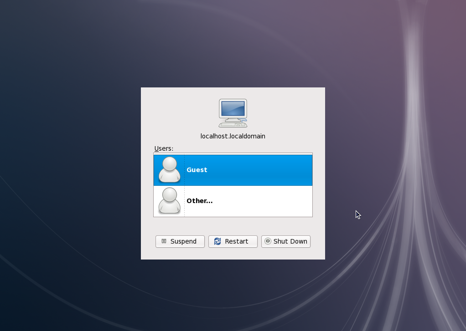This screenshot has width=466, height=331.
Task: Select the Guest user name text
Action: point(197,170)
